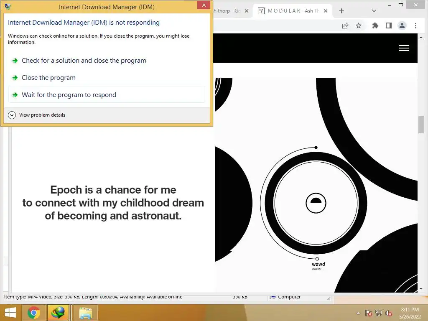This screenshot has width=428, height=321.
Task: Minimize the Chrome window
Action: pos(389,5)
